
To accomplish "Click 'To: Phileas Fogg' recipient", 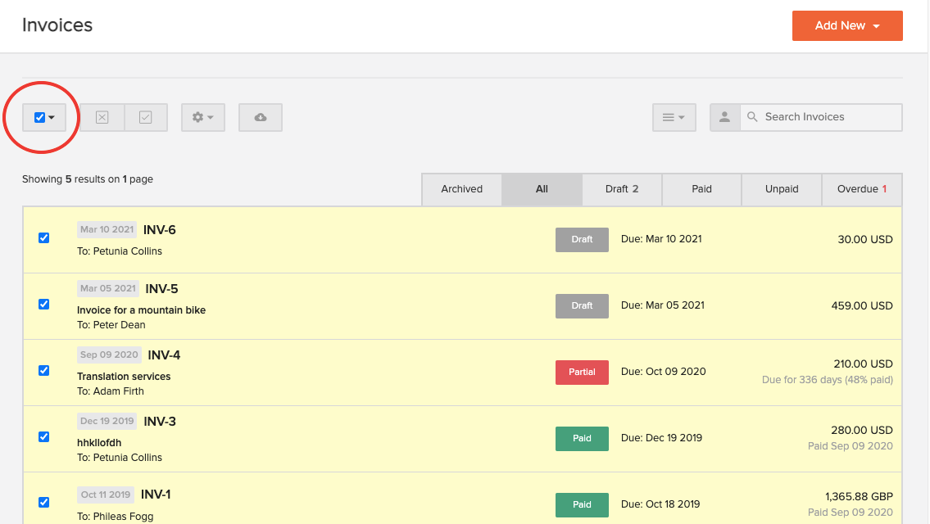I will [116, 517].
